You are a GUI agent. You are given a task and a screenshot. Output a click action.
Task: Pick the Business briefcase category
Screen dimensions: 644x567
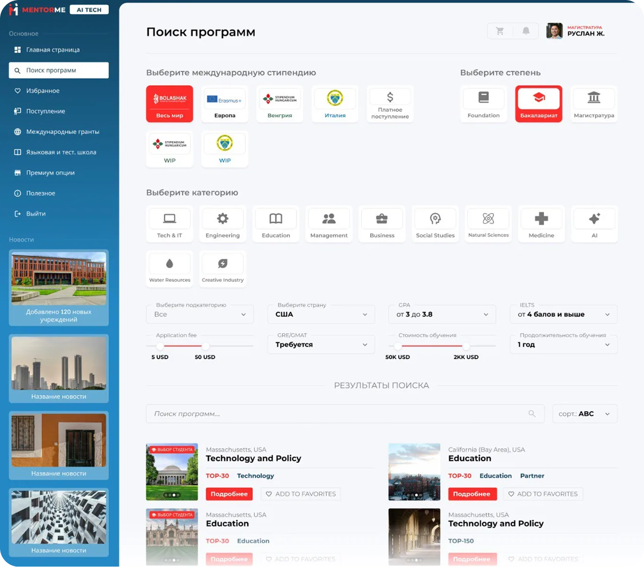[382, 224]
